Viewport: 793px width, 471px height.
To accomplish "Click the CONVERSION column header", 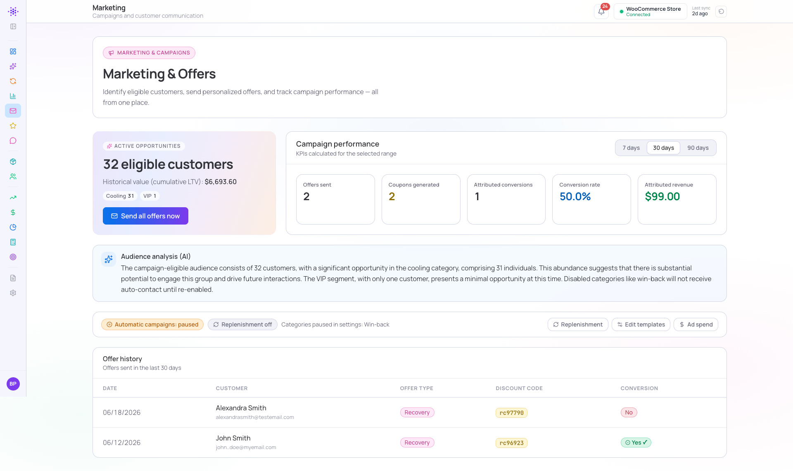I will tap(639, 388).
